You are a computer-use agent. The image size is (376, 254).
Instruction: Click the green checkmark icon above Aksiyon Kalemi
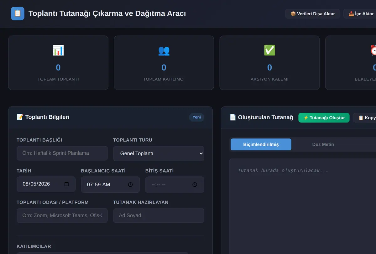click(269, 50)
